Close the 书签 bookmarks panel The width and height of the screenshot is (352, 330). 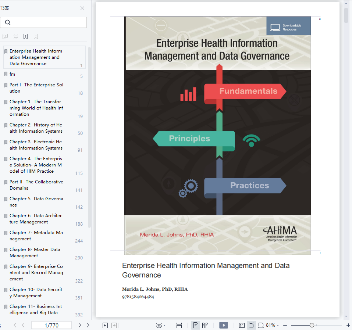tap(82, 8)
